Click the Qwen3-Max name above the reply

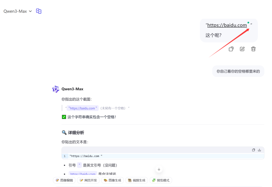click(x=72, y=89)
